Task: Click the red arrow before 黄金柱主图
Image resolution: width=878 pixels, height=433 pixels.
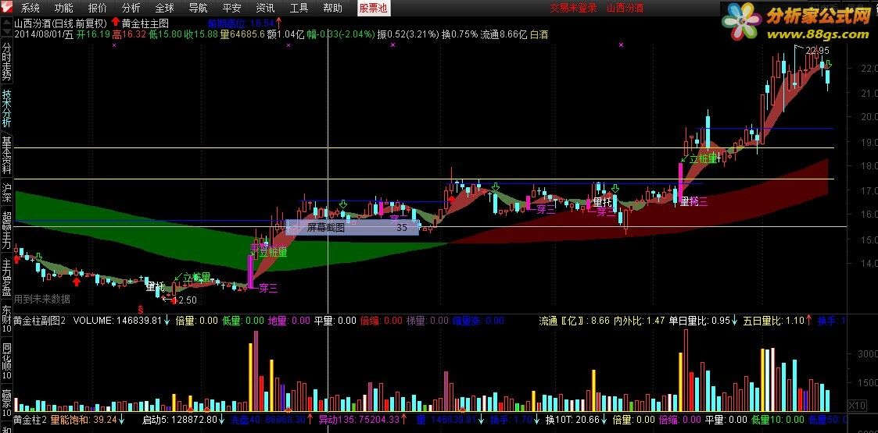Action: coord(116,23)
